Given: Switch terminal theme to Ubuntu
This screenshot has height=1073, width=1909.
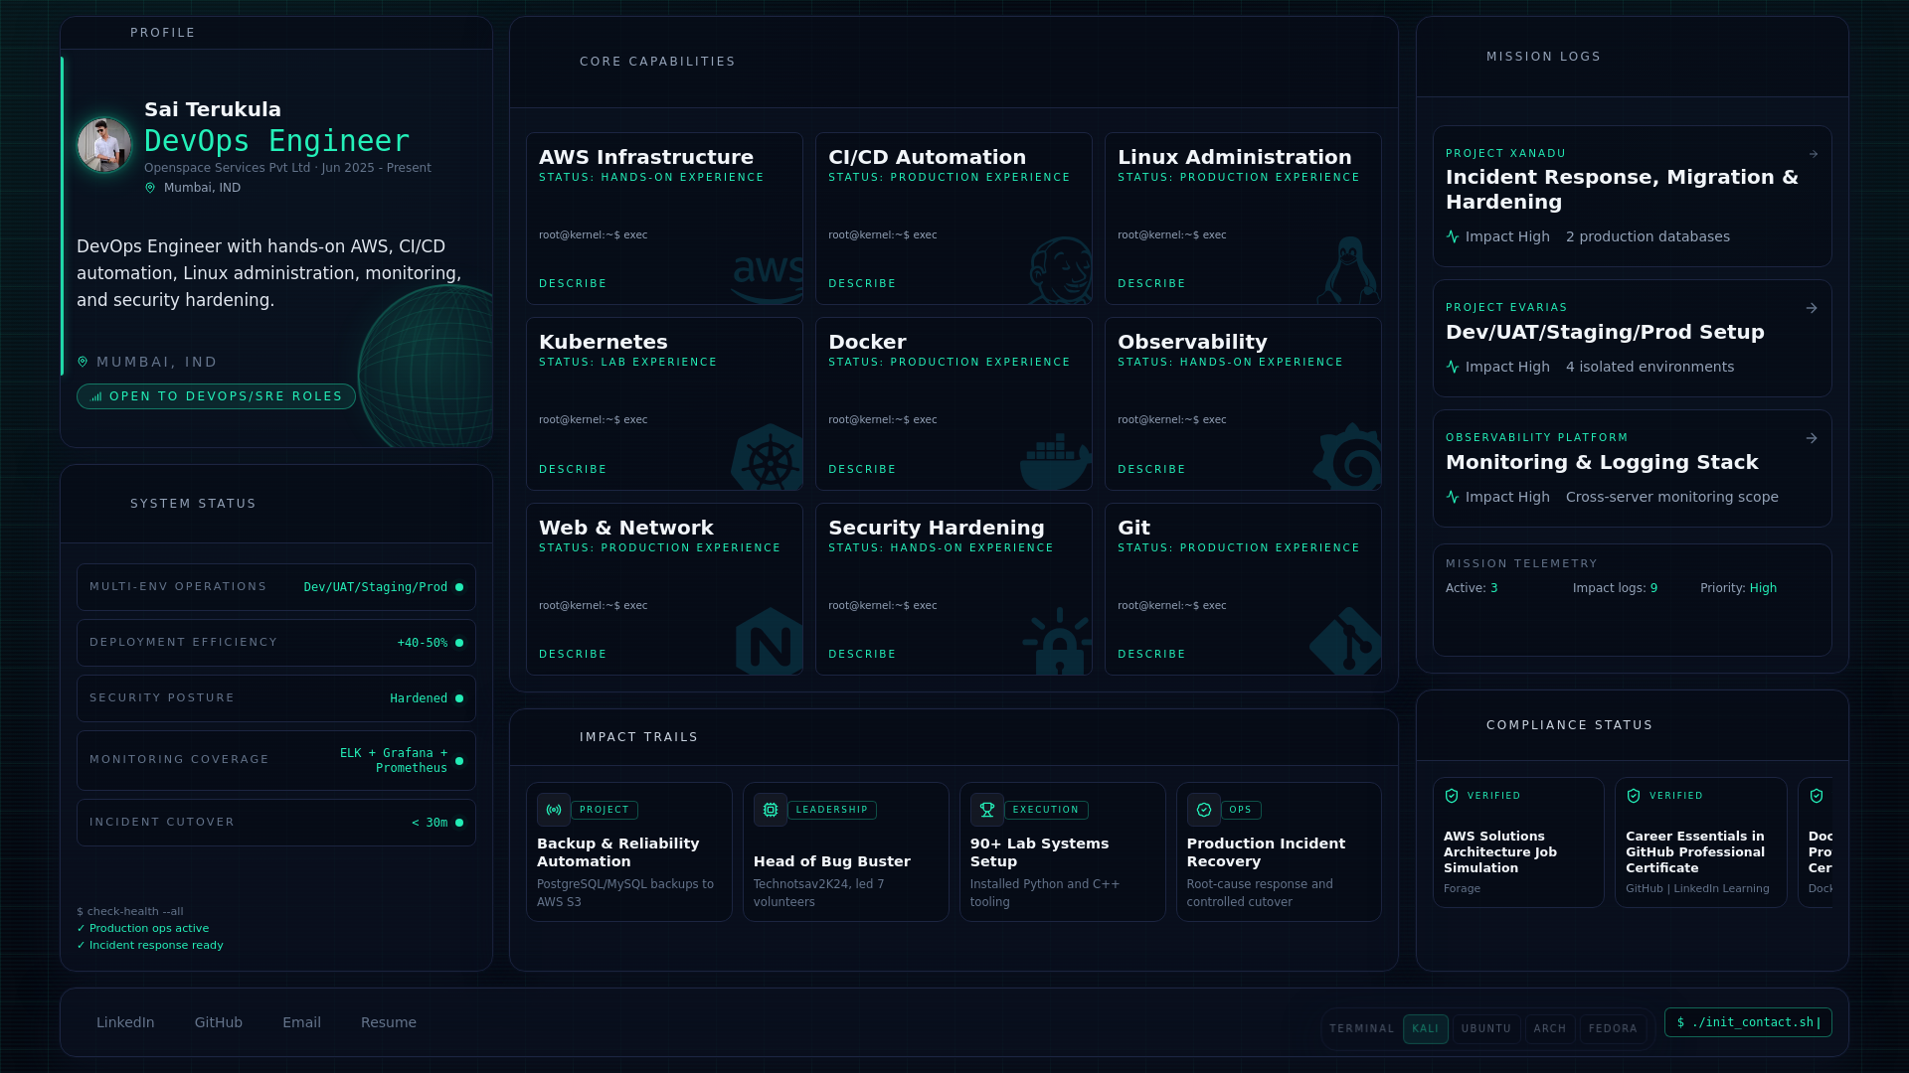Looking at the screenshot, I should coord(1486,1029).
